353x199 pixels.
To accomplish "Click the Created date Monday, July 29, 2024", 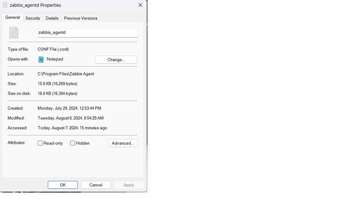I will [69, 108].
